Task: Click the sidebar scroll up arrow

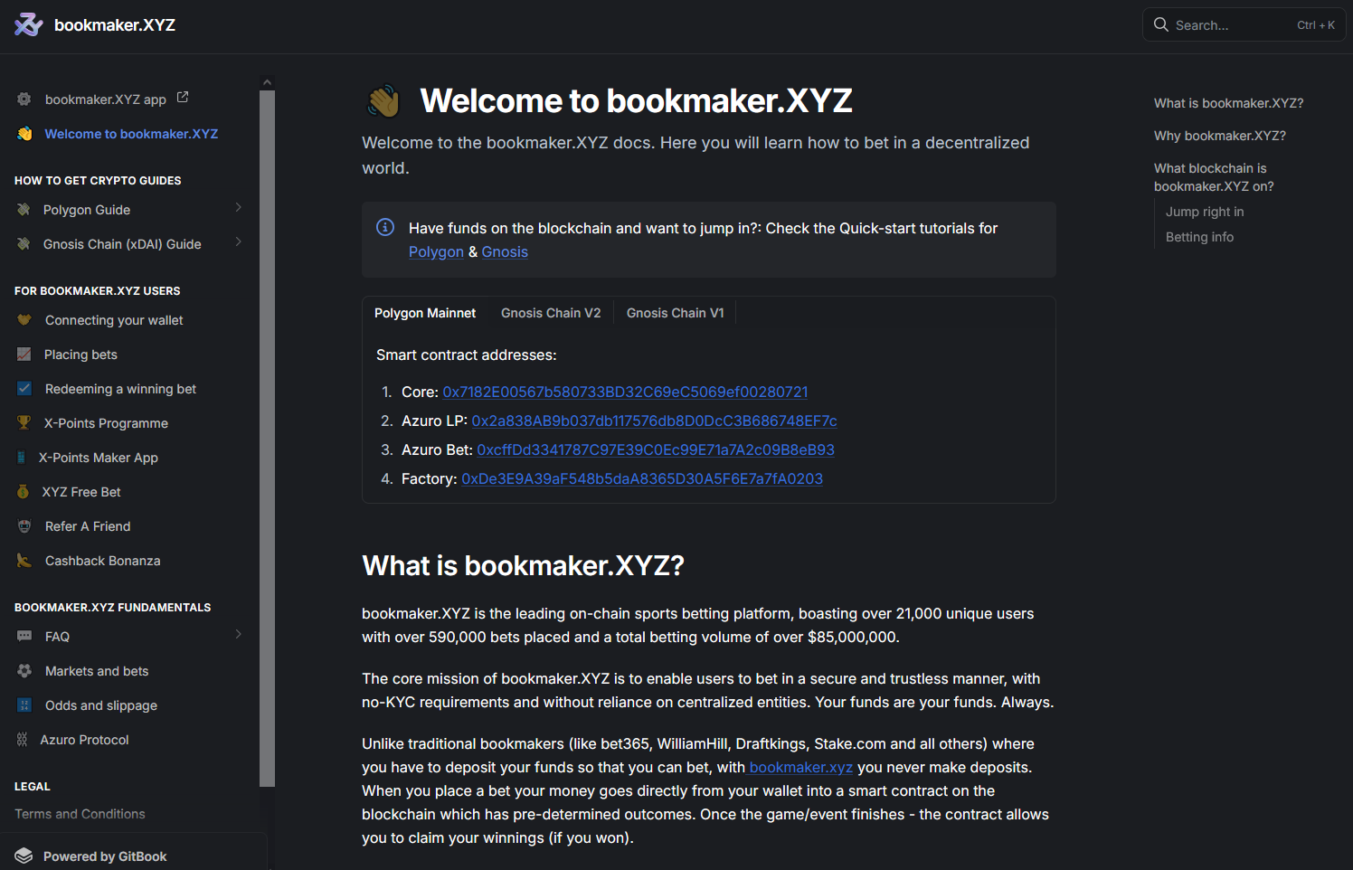Action: 267,82
